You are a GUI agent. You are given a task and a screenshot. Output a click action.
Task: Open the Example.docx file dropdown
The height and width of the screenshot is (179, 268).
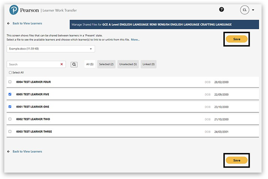[51, 48]
